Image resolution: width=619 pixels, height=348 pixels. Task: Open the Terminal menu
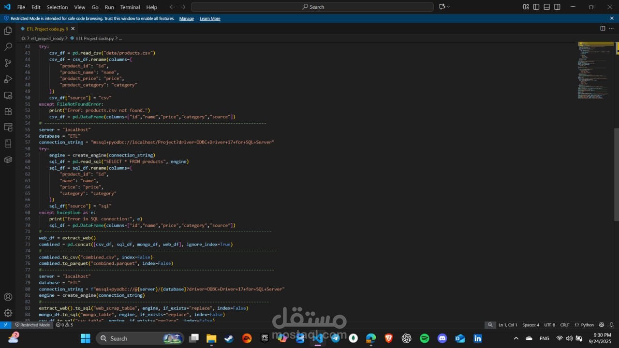(x=130, y=7)
